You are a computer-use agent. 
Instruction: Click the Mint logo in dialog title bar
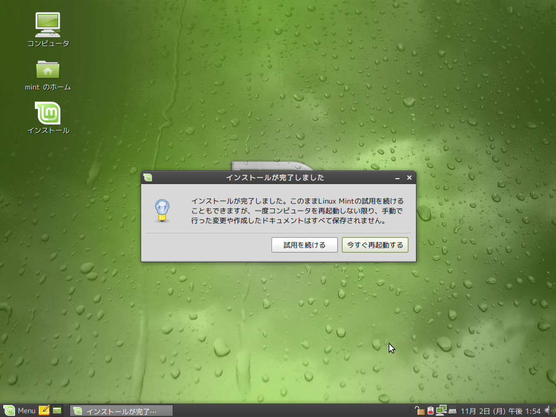pyautogui.click(x=148, y=178)
